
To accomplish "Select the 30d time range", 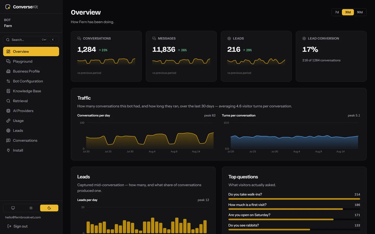I will (348, 12).
